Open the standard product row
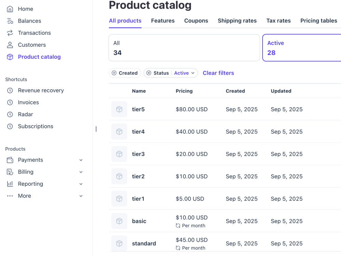 pos(225,243)
